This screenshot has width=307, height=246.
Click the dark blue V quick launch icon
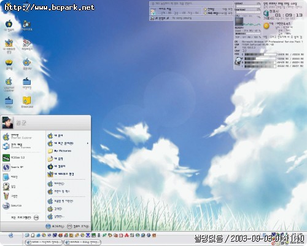coord(55,236)
